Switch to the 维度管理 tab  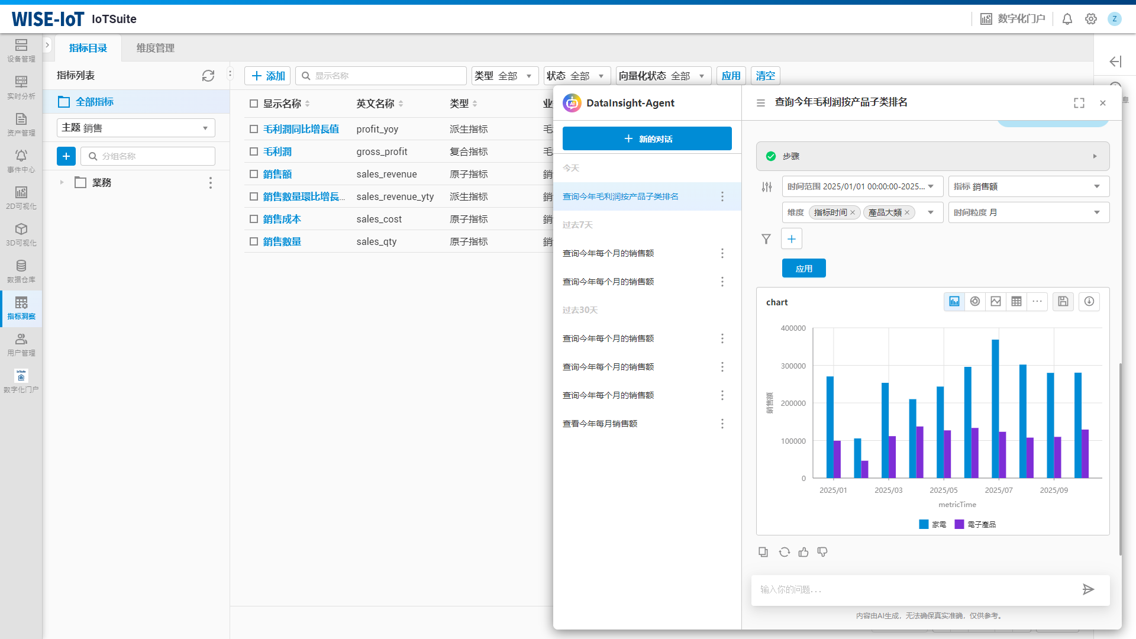tap(155, 48)
